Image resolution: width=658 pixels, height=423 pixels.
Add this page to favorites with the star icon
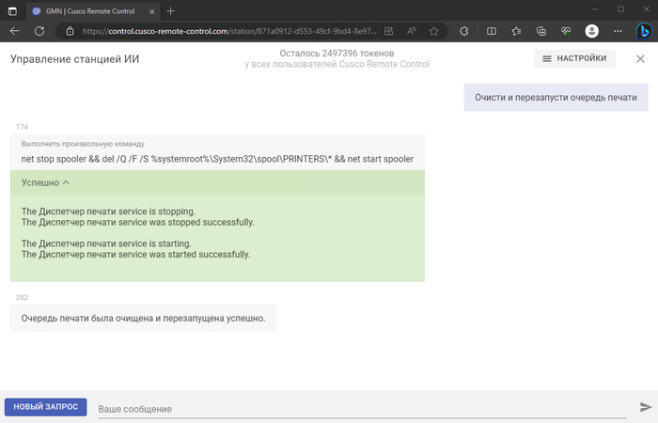click(x=433, y=30)
